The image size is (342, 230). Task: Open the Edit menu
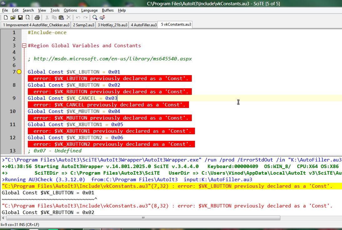coord(15,10)
